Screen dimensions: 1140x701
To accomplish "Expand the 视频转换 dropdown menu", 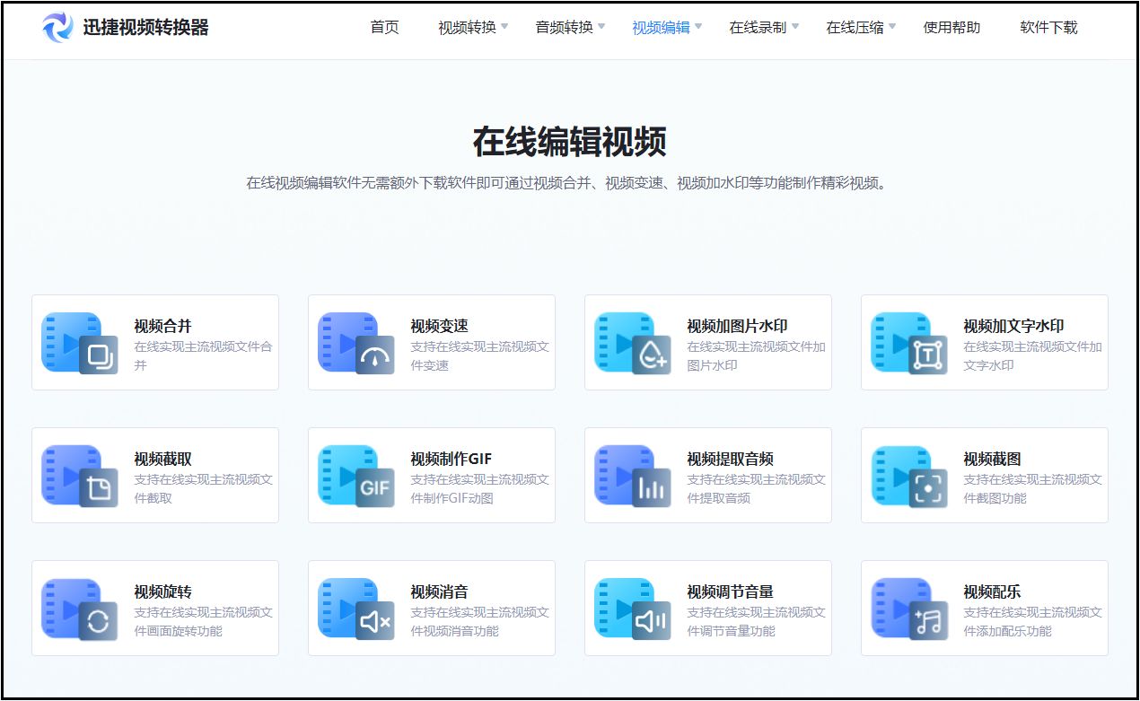I will click(x=467, y=27).
